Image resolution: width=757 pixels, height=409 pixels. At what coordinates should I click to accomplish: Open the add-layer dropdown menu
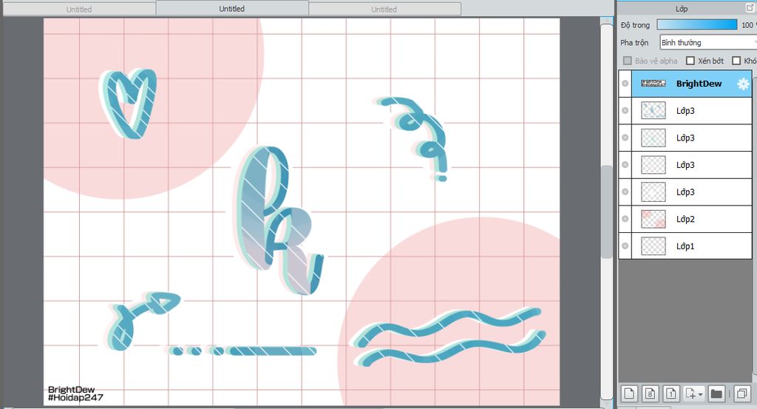[693, 393]
